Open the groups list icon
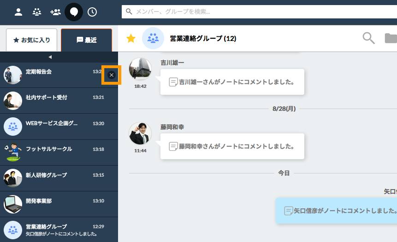Screen dimensions: 397x242 click(37, 12)
